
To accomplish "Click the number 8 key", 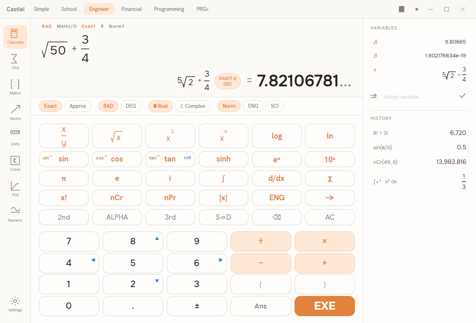I will [x=133, y=241].
